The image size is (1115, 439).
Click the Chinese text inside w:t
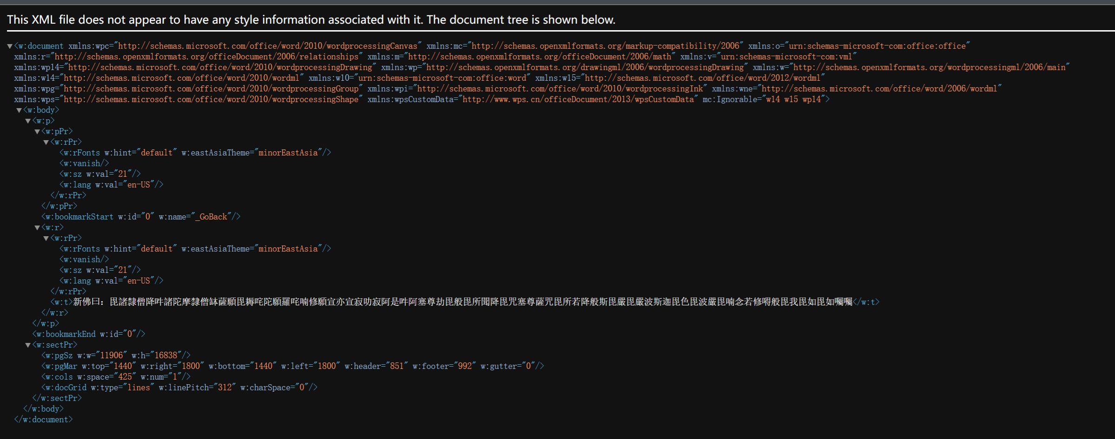[462, 302]
